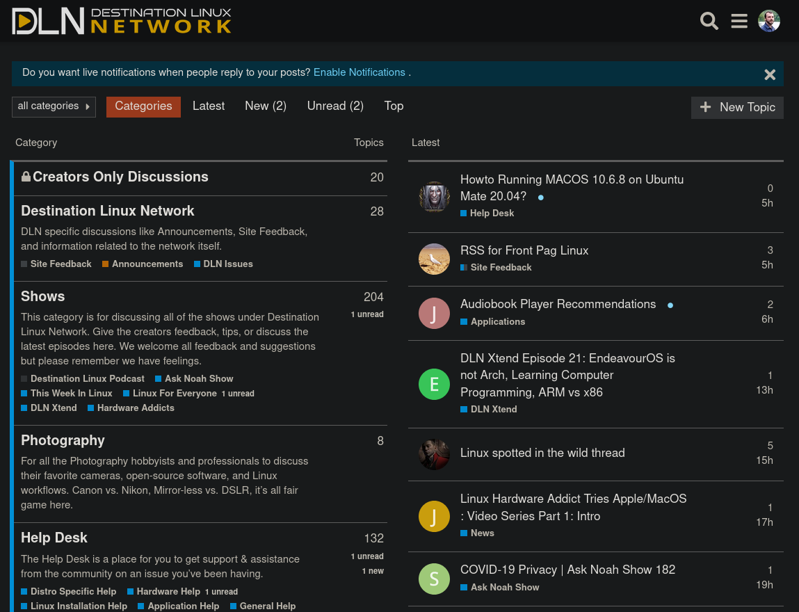Viewport: 799px width, 612px height.
Task: Open topic COVID-19 Privacy Ask Noah Show 182
Action: click(567, 570)
